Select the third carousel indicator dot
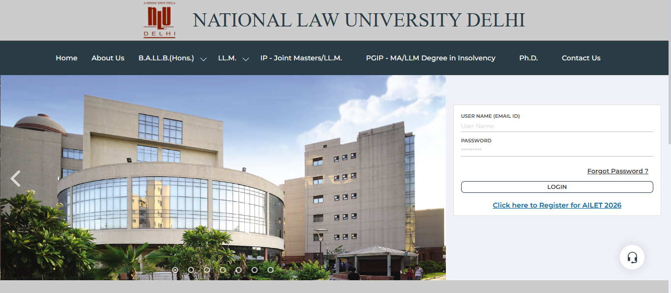 pyautogui.click(x=207, y=269)
